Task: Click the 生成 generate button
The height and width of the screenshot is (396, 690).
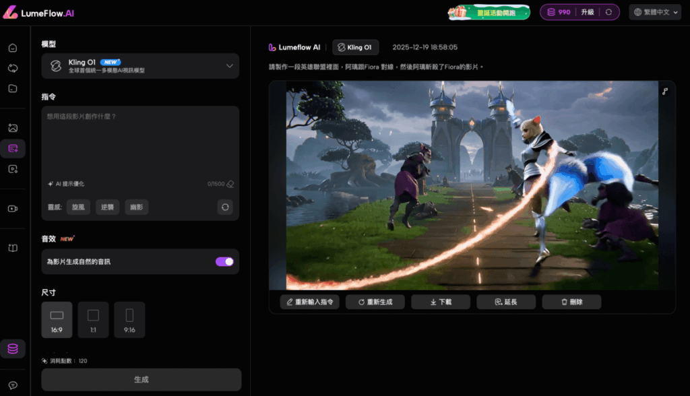Action: 140,379
